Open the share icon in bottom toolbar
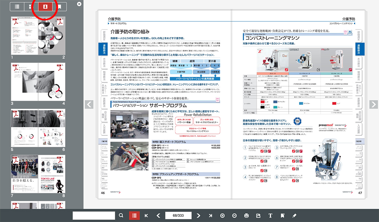 (258, 216)
